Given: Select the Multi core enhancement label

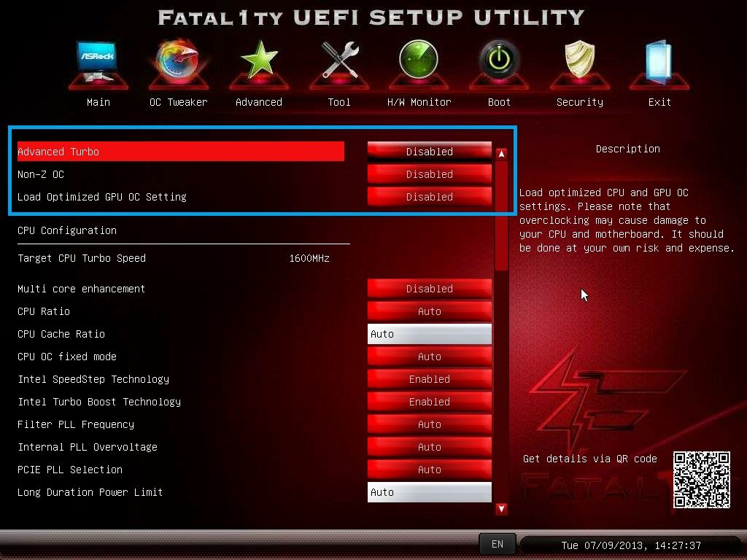Looking at the screenshot, I should pyautogui.click(x=81, y=289).
